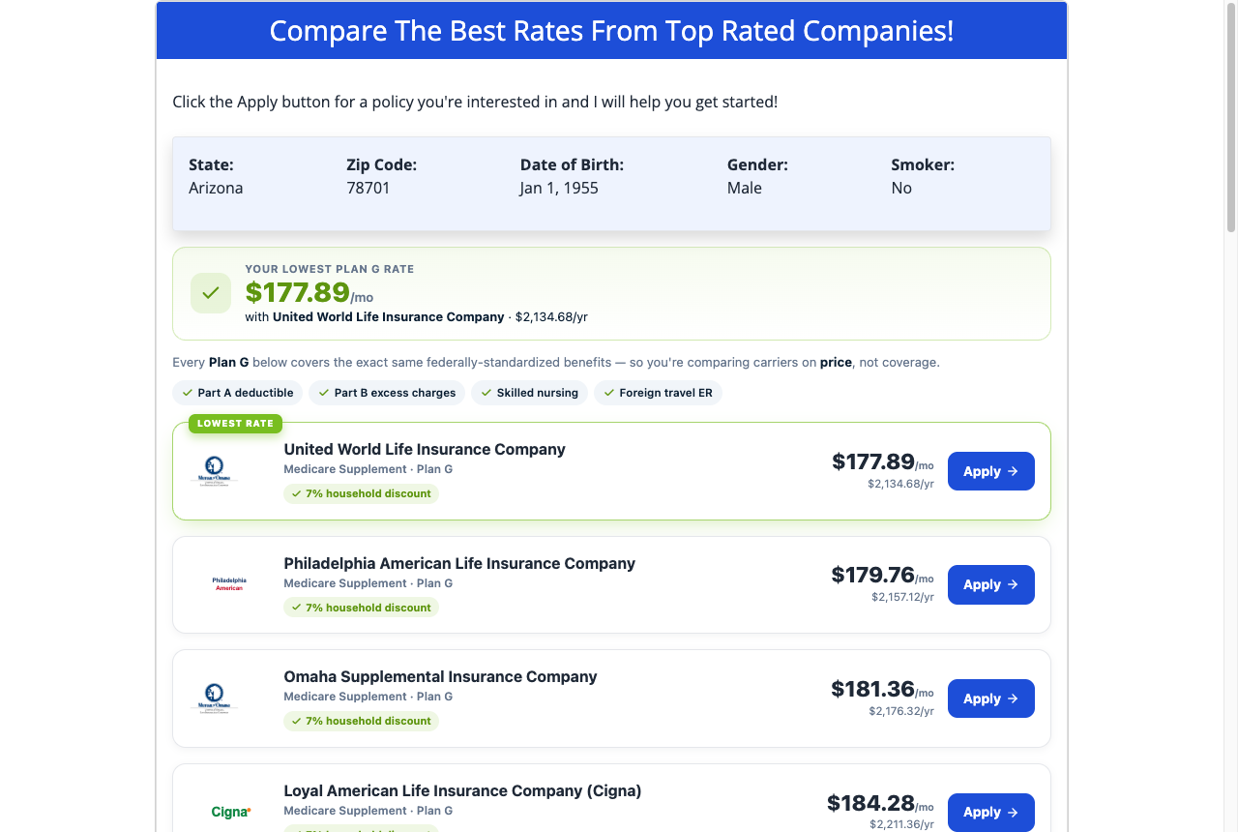The height and width of the screenshot is (832, 1238).
Task: Click the Smoker value No
Action: (901, 188)
